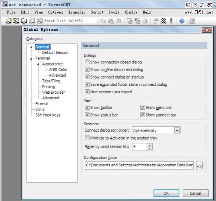
Task: Open the View menu
Action: click(x=39, y=12)
